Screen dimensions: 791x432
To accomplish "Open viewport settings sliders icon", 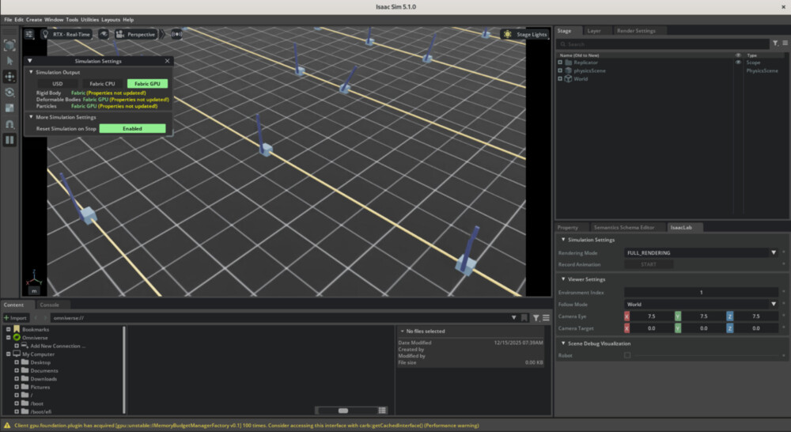I will (x=29, y=34).
